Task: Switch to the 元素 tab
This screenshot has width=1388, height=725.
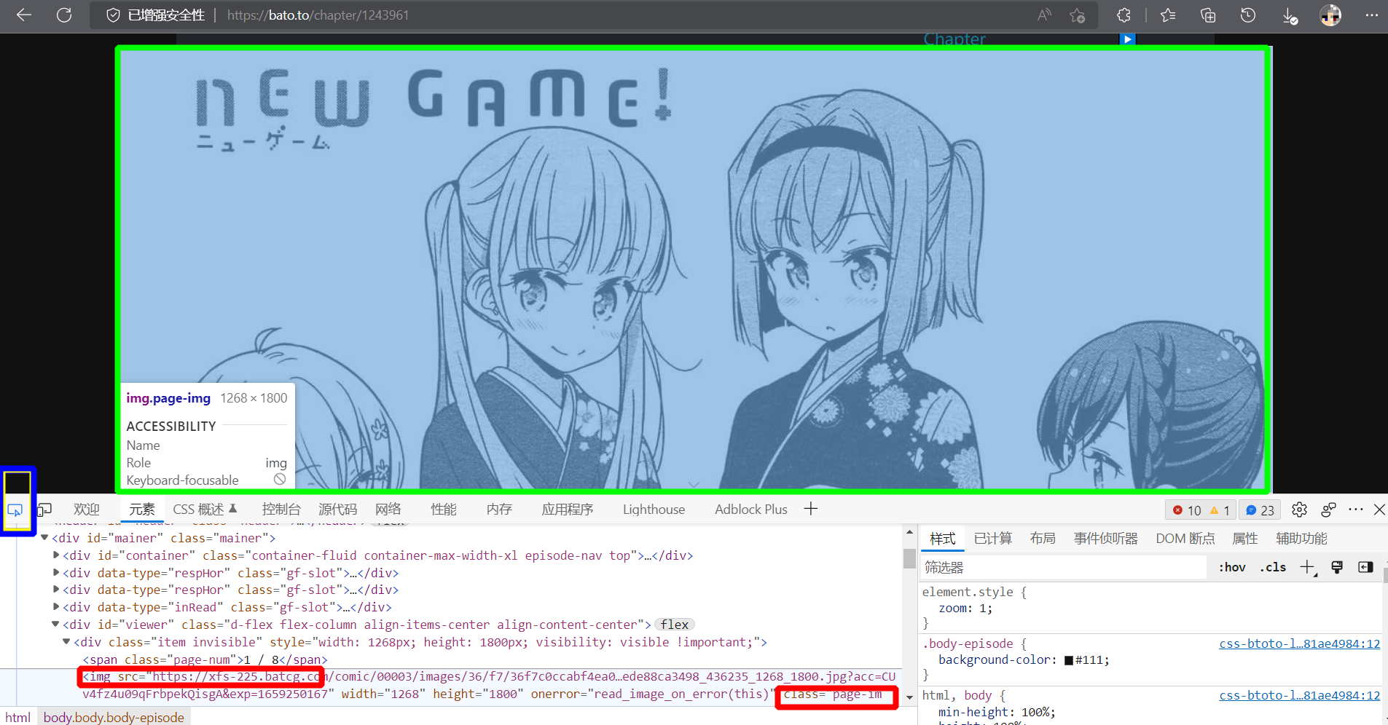Action: (142, 510)
